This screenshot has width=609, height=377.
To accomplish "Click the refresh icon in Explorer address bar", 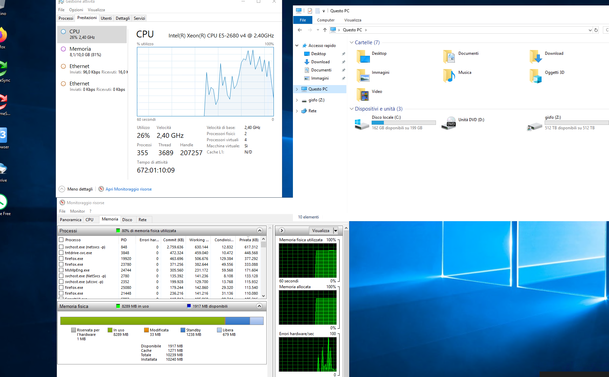I will (596, 30).
